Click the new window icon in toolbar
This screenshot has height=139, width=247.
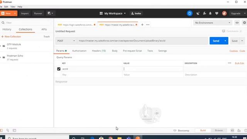tap(49, 14)
